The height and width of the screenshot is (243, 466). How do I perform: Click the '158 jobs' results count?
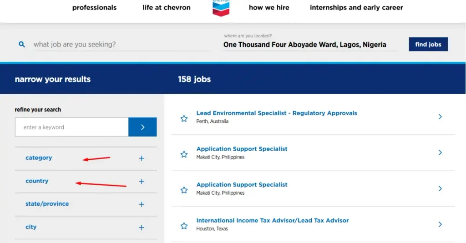tap(194, 79)
